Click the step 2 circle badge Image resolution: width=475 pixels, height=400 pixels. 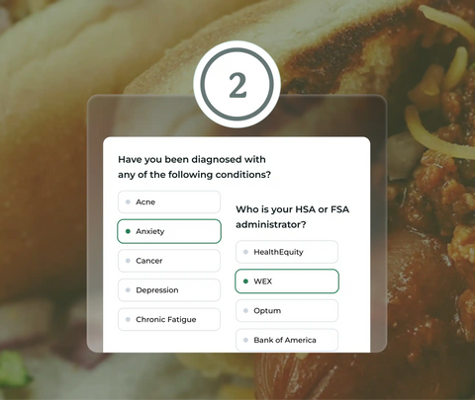point(237,84)
